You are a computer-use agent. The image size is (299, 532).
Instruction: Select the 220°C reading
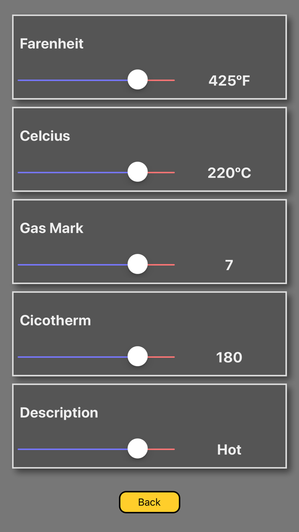point(229,173)
